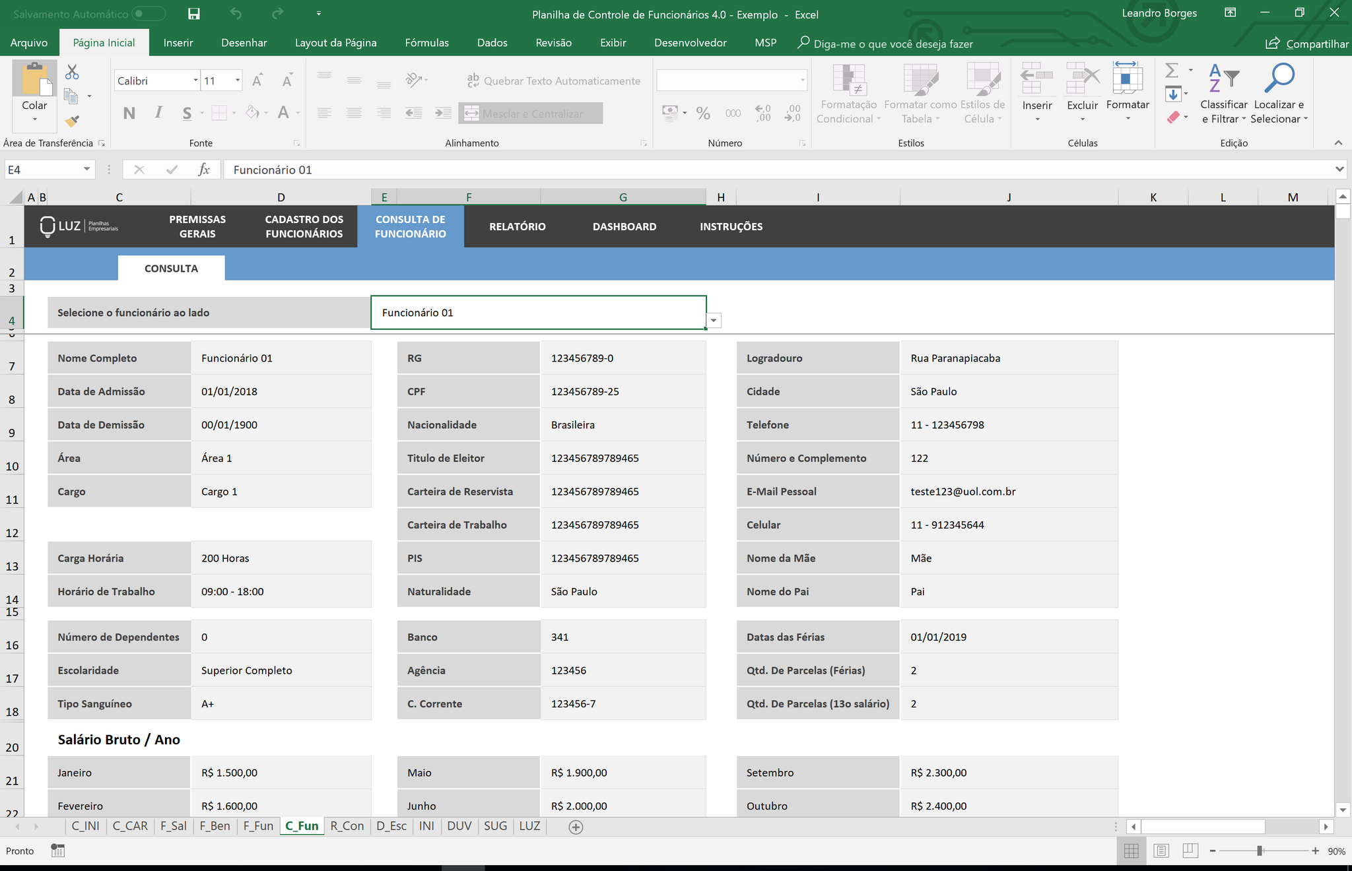Open CADASTRO DOS FUNCIONÁRIOS section
Viewport: 1352px width, 871px height.
tap(304, 226)
